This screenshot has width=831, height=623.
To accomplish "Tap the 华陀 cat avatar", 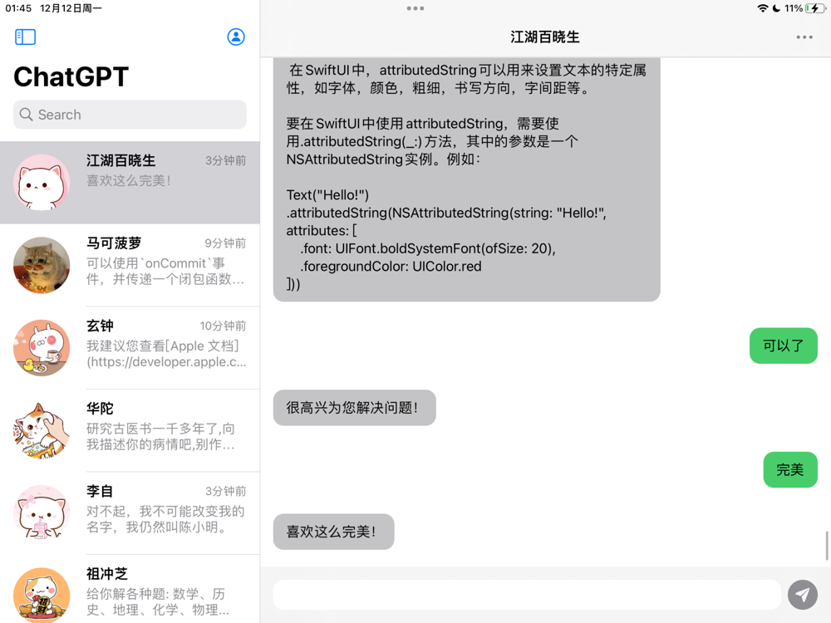I will [x=42, y=430].
